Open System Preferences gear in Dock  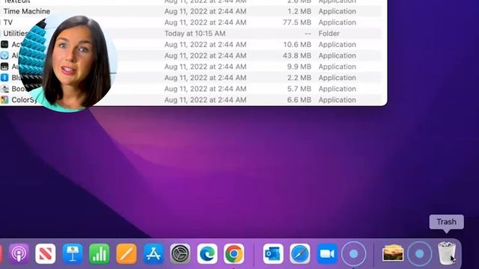180,254
